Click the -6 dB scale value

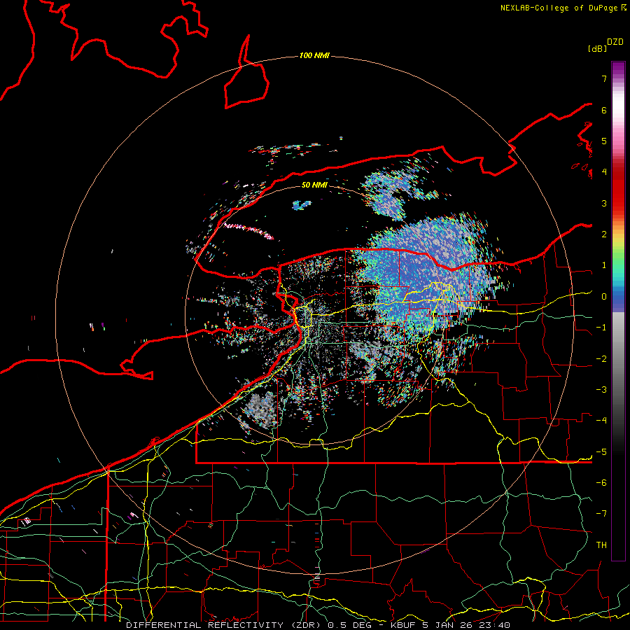coord(601,483)
